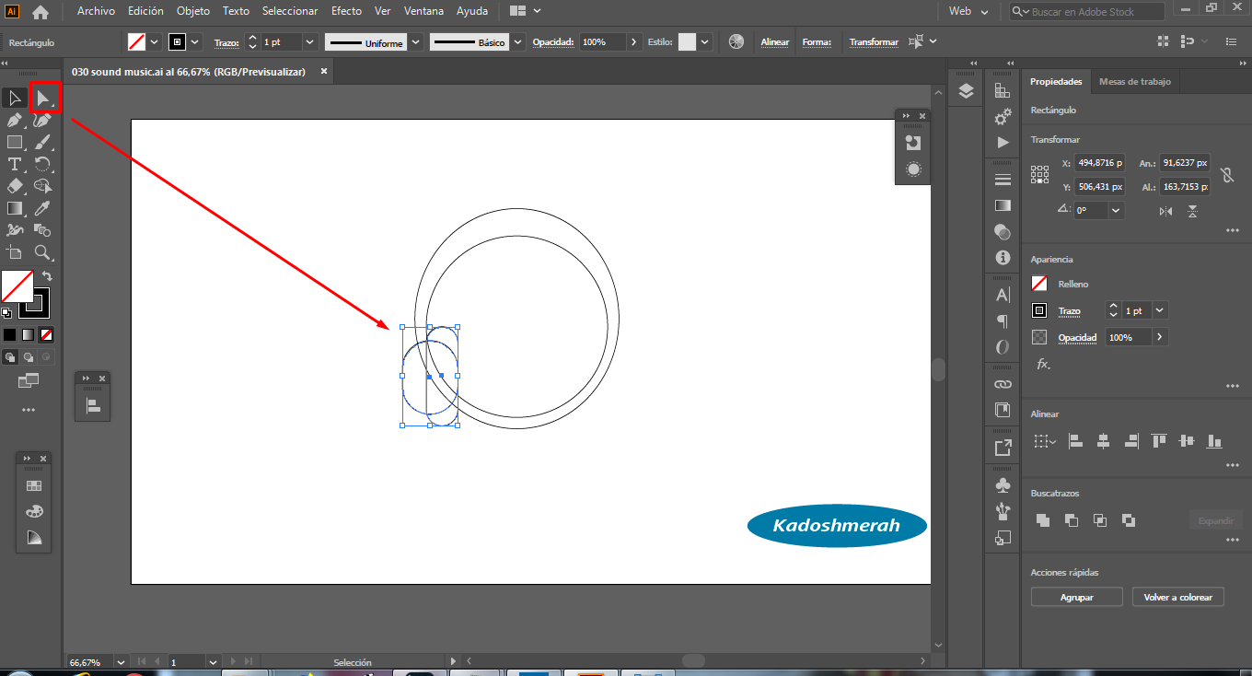Open the Paragraph panel icon

1003,321
